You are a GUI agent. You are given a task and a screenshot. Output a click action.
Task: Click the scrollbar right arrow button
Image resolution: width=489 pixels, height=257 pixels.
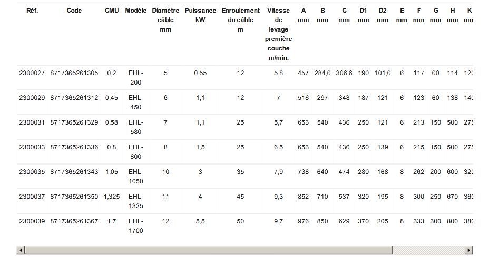pos(469,250)
